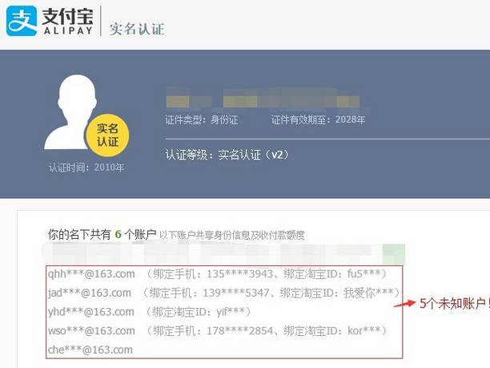
Task: Click bound phone 135****3943 text
Action: pyautogui.click(x=239, y=274)
